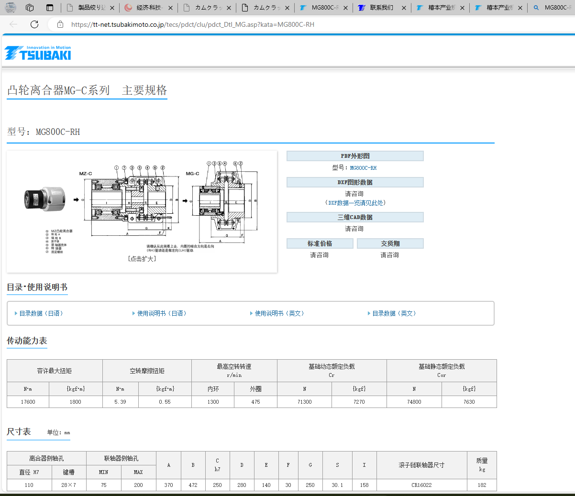Image resolution: width=575 pixels, height=496 pixels.
Task: Click the magnifier icon on the MG800C search tab
Action: coord(535,8)
